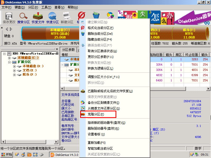Choose 隐藏当前分区(F4) menu entry
This screenshot has height=158, width=211.
click(x=115, y=39)
